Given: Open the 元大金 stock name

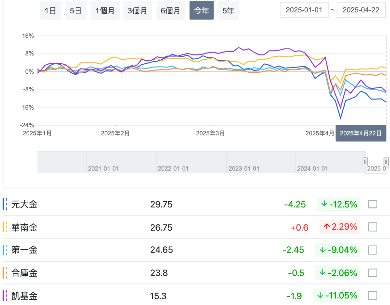Looking at the screenshot, I should tap(24, 205).
